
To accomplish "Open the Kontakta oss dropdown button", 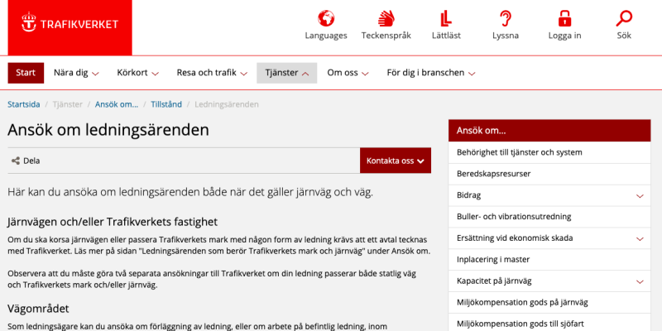I will [396, 161].
